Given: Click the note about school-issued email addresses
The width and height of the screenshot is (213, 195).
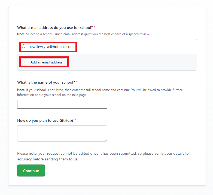Looking at the screenshot, I should 88,34.
